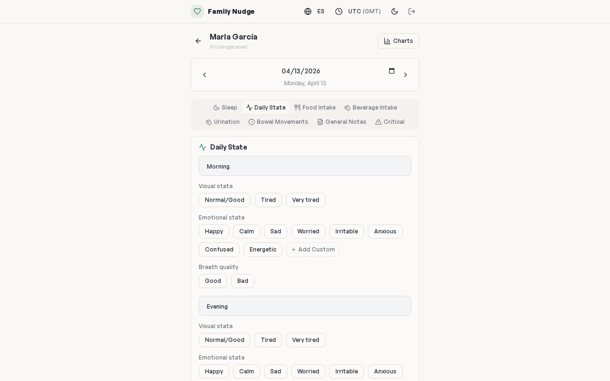Advance to the next day with right chevron
Image resolution: width=610 pixels, height=381 pixels.
[406, 75]
